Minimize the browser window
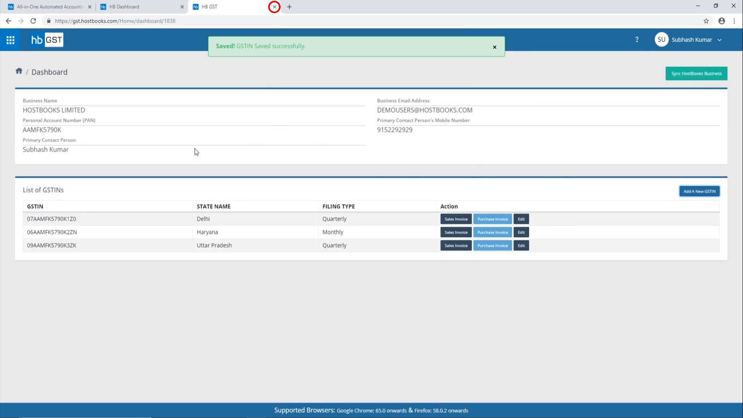This screenshot has width=743, height=418. point(698,6)
